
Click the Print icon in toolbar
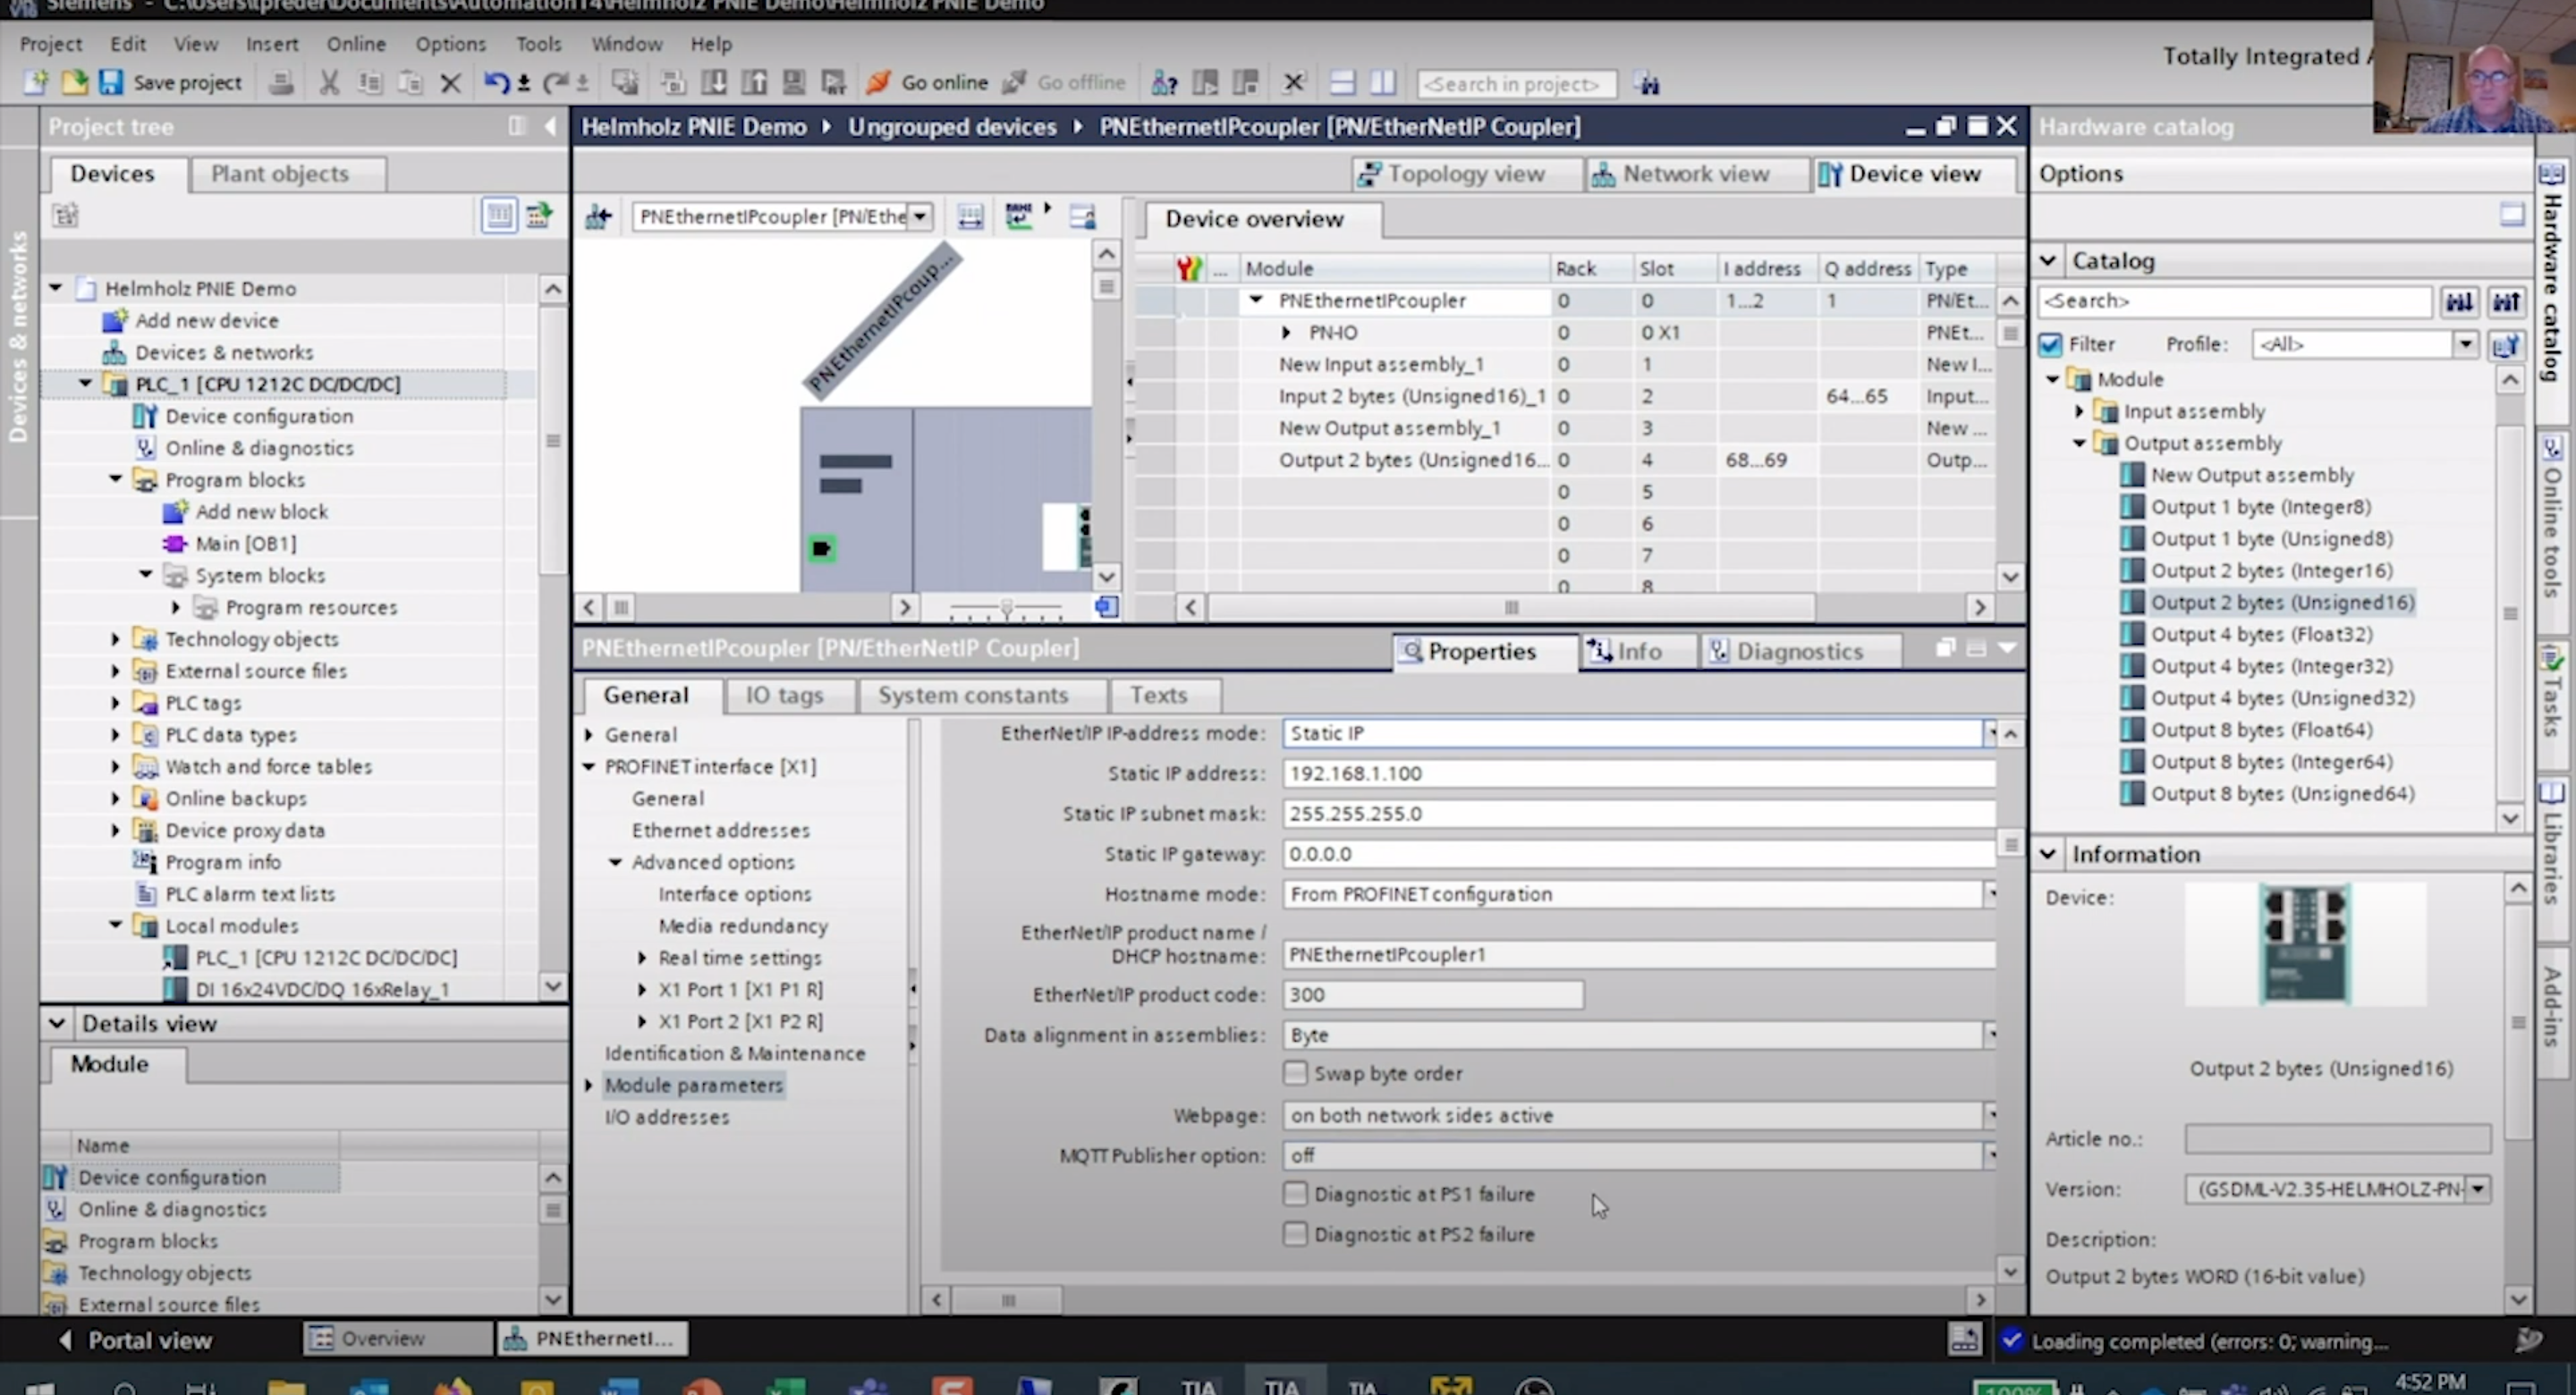[x=281, y=83]
